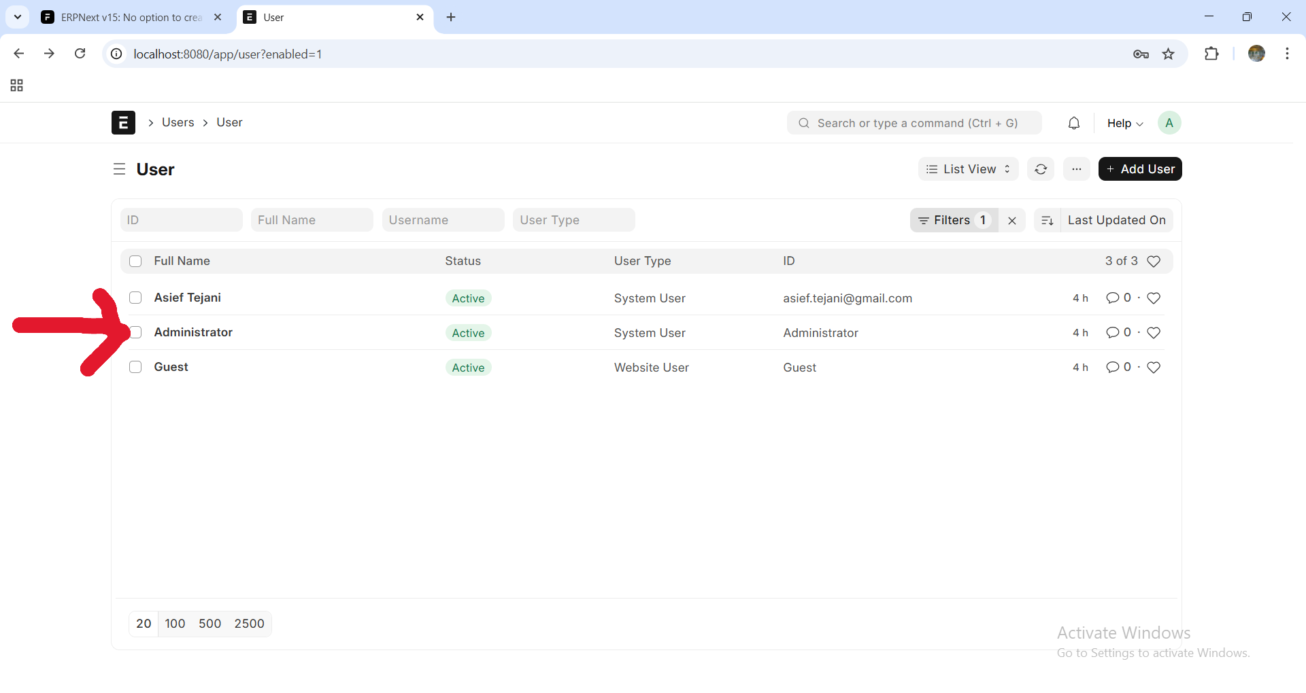Open the Help dropdown
Image resolution: width=1306 pixels, height=693 pixels.
pyautogui.click(x=1124, y=123)
